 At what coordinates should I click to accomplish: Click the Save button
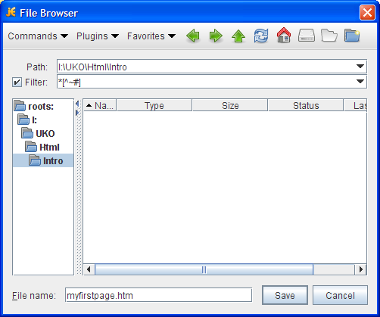285,295
